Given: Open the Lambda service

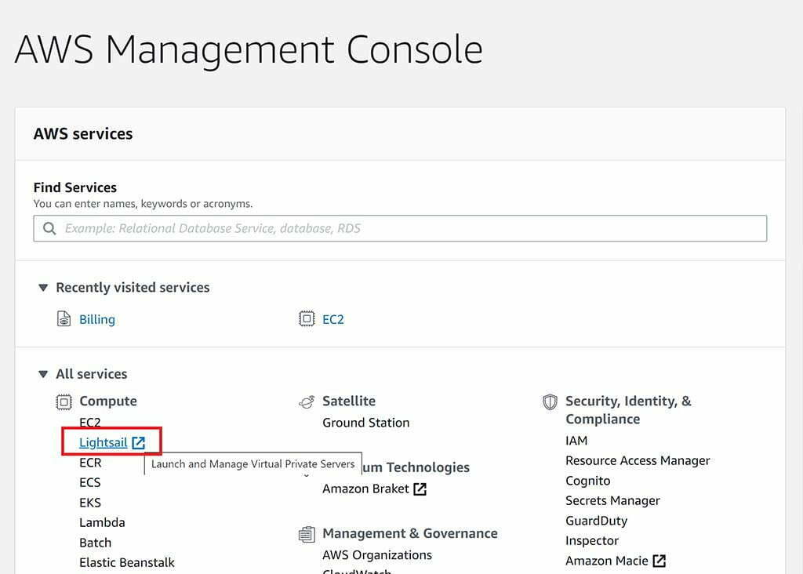Looking at the screenshot, I should tap(102, 522).
